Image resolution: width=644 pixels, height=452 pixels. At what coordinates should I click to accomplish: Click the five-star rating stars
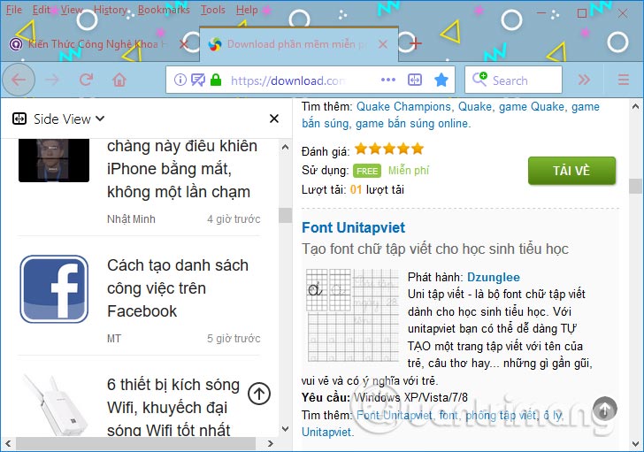tap(389, 149)
